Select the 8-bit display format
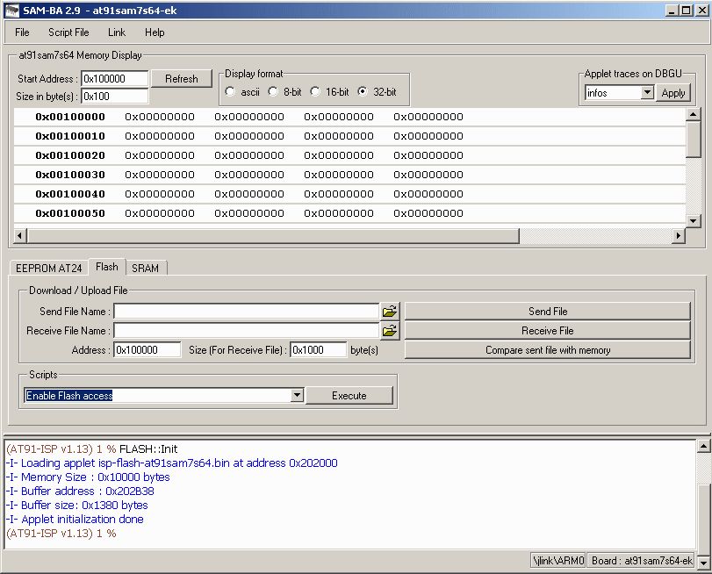The width and height of the screenshot is (712, 574). (x=273, y=92)
